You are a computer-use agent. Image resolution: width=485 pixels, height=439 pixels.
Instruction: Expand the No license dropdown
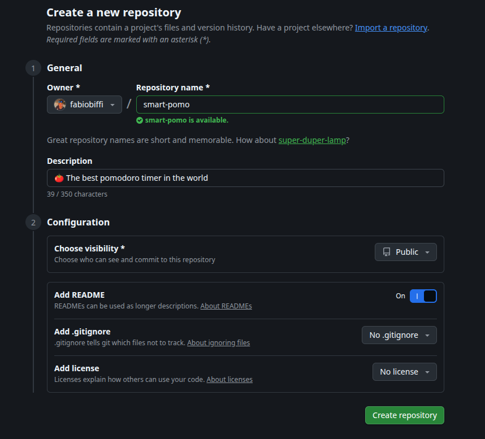tap(404, 372)
